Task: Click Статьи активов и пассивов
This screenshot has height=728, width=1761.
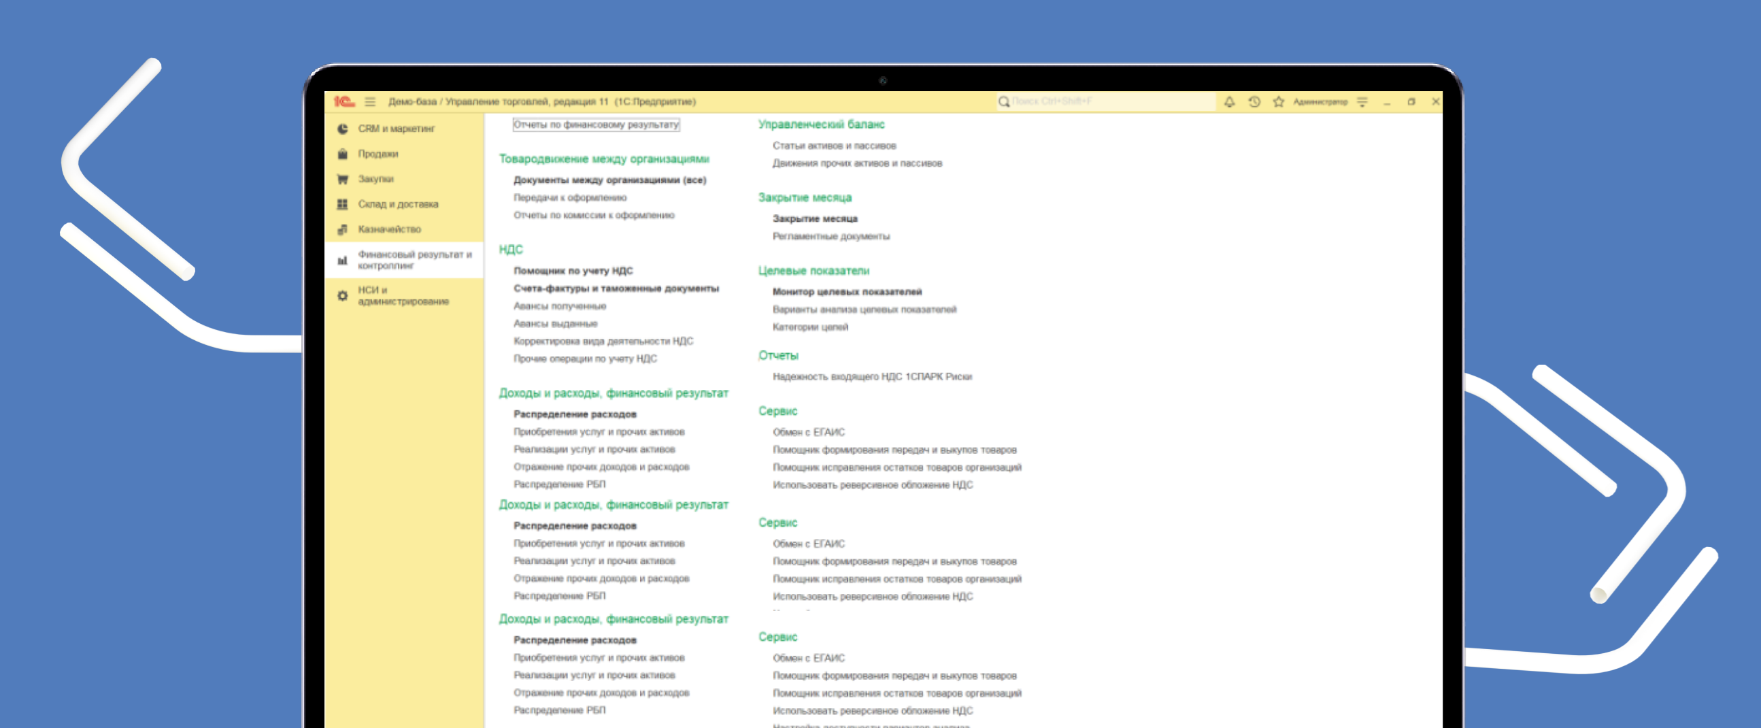Action: coord(834,146)
